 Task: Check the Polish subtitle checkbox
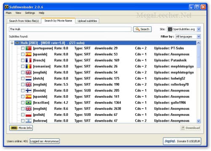tap(23, 115)
